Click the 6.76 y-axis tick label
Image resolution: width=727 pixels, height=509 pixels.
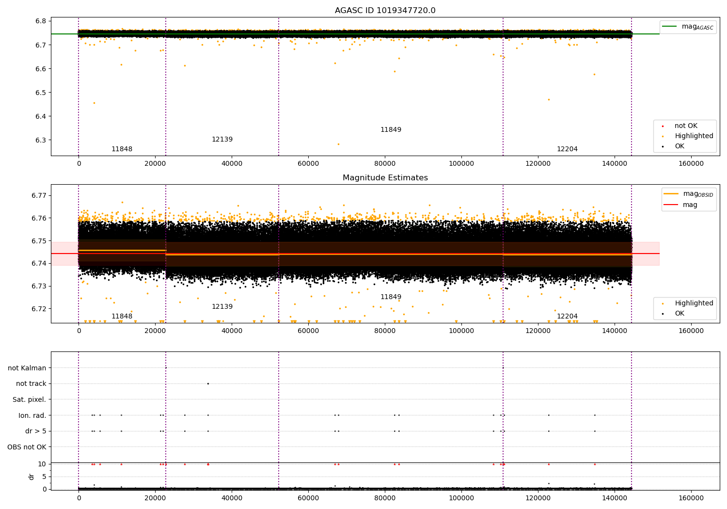coord(39,218)
